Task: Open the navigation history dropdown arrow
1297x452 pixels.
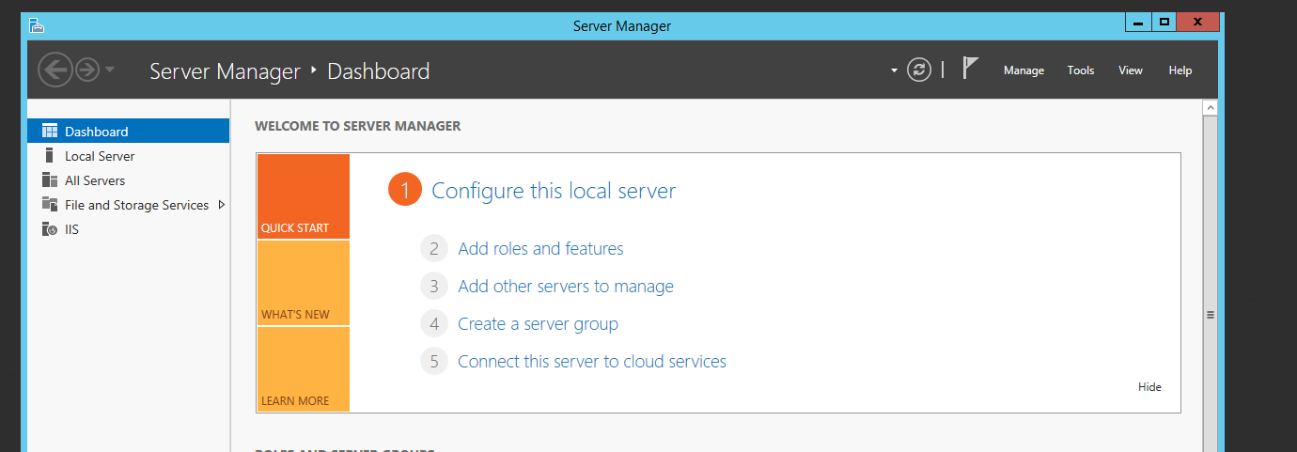Action: (110, 70)
